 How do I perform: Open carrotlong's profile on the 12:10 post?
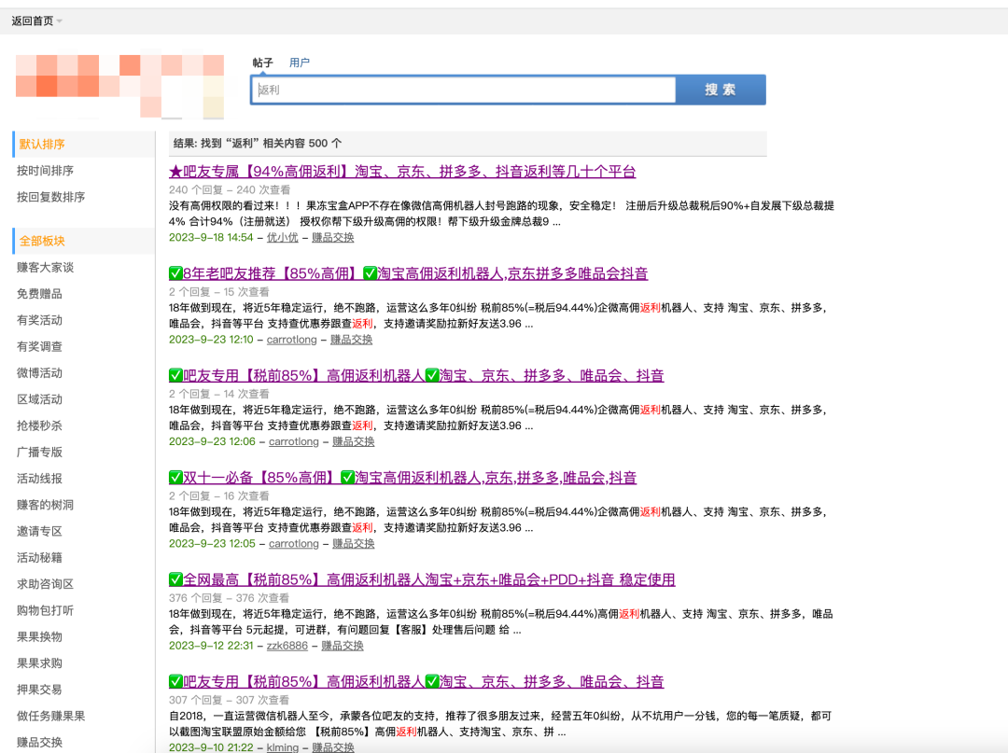(x=292, y=340)
